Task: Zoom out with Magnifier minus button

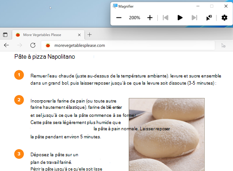Action: (x=119, y=18)
